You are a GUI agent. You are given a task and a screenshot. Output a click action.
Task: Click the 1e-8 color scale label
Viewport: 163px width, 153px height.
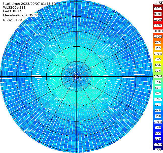pyautogui.click(x=158, y=127)
